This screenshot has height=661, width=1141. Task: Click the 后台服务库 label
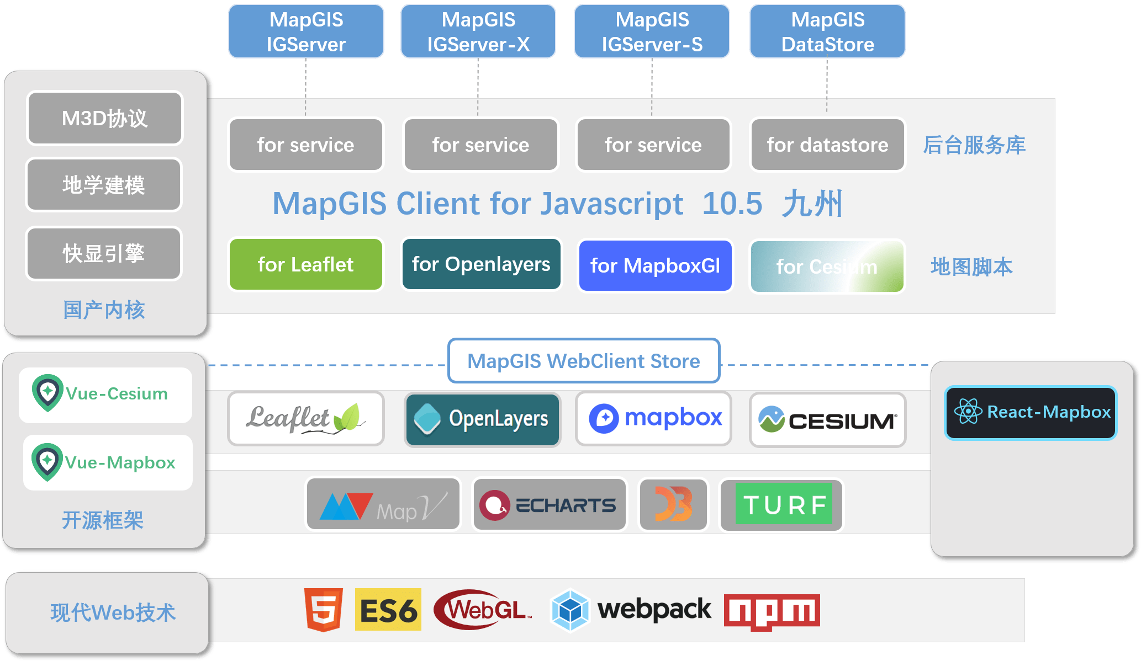click(x=974, y=145)
